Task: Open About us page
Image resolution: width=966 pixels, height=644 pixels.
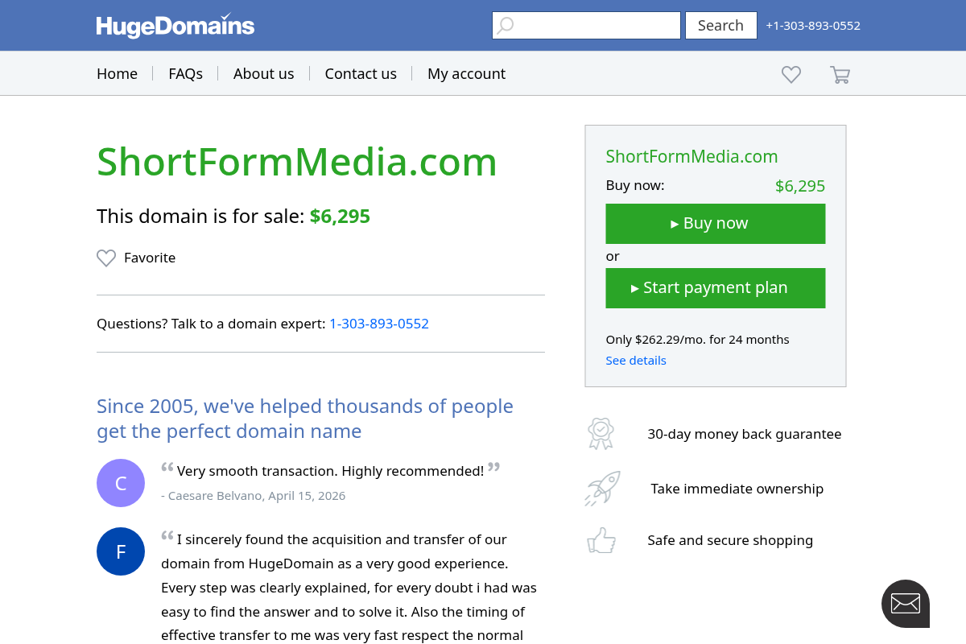Action: tap(263, 74)
